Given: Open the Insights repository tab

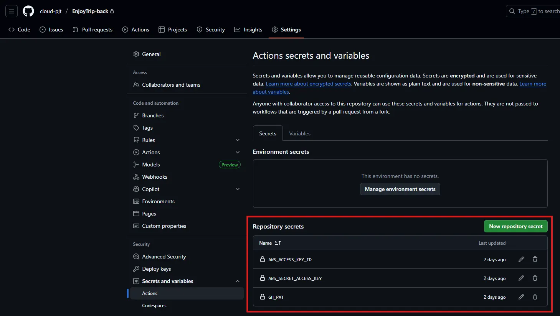Looking at the screenshot, I should (248, 30).
